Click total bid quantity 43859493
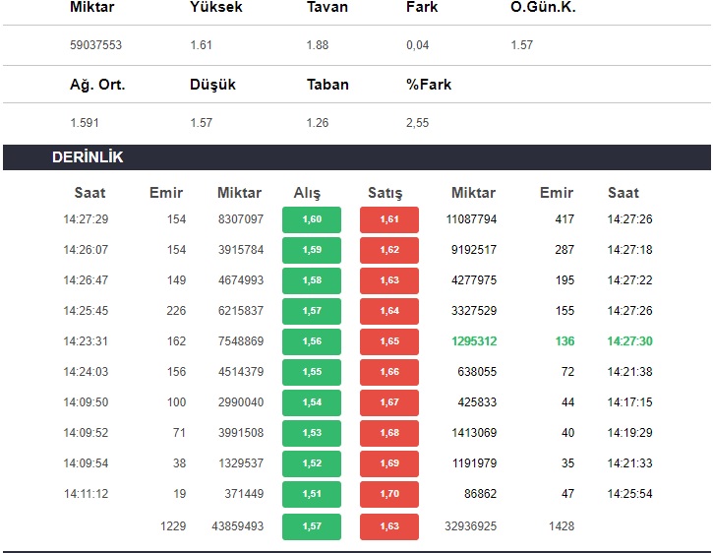Viewport: 713px width, 553px height. 237,526
